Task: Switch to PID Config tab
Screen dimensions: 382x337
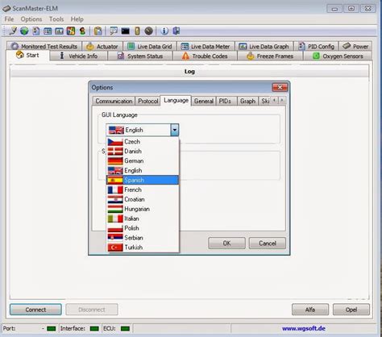Action: (316, 46)
